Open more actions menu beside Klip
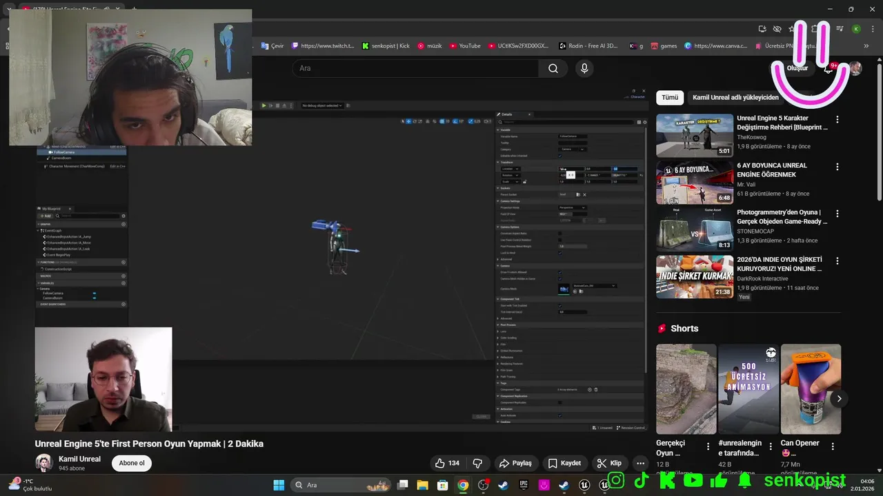 [x=640, y=463]
